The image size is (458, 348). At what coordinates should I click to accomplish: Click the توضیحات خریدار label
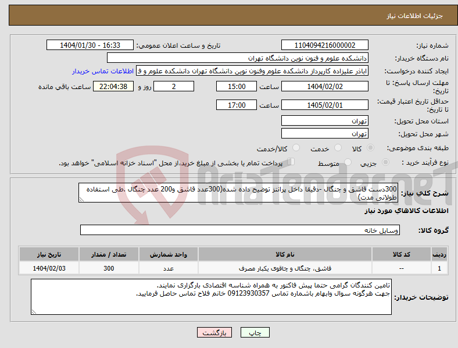(x=421, y=297)
